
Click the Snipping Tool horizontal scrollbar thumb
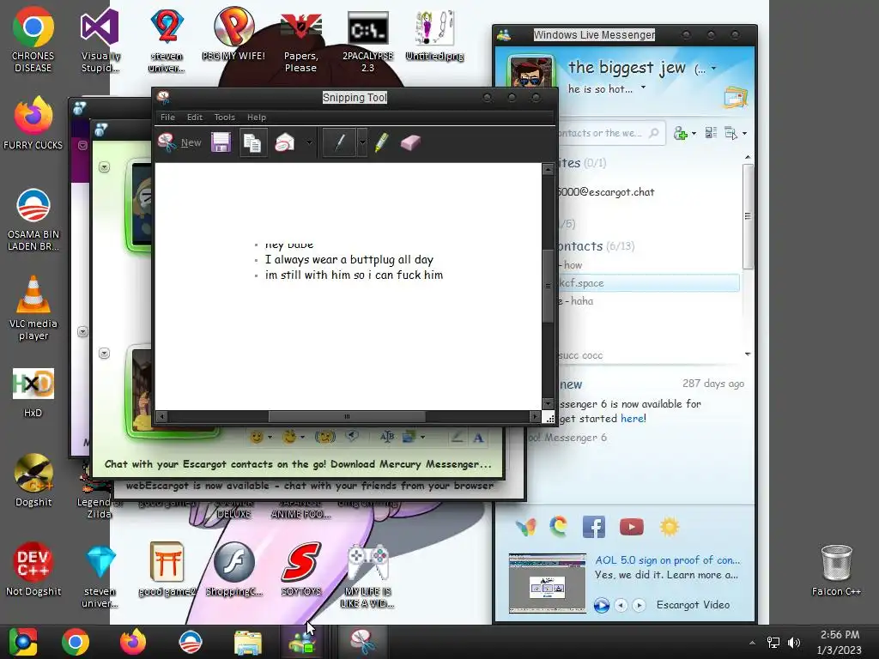point(347,416)
